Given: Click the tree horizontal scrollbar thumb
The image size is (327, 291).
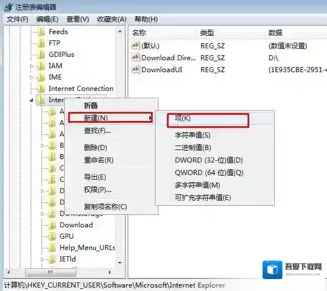Looking at the screenshot, I should pyautogui.click(x=51, y=272).
